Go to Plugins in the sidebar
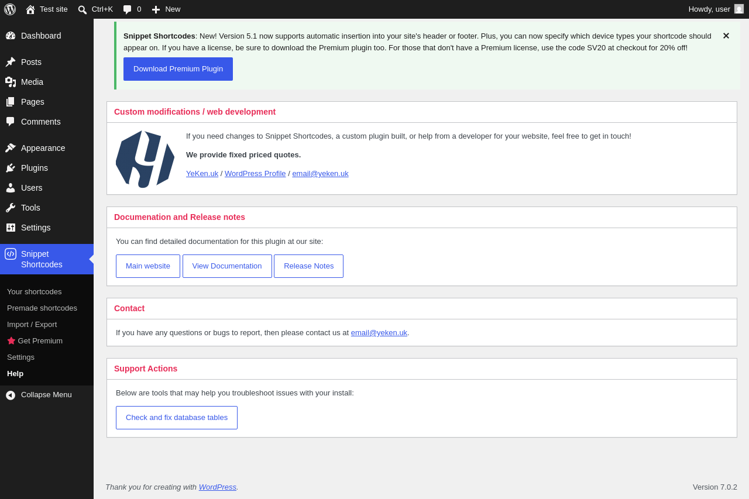This screenshot has height=499, width=749. tap(47, 168)
